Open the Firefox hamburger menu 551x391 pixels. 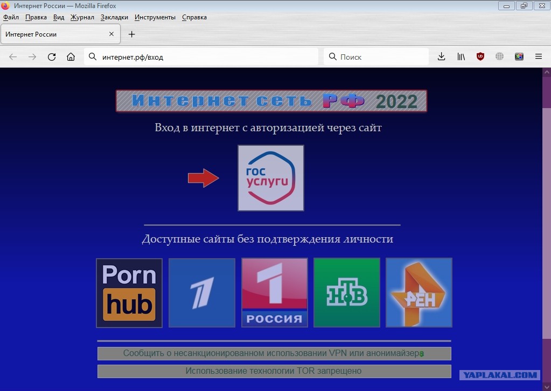(538, 56)
